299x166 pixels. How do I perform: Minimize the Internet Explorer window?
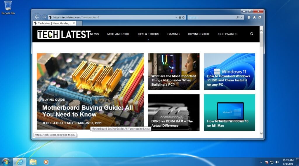244,11
